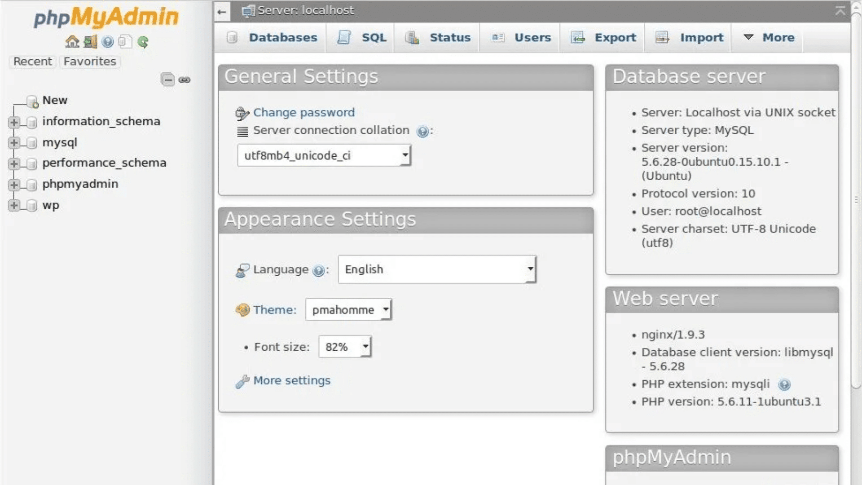Click the phpMyAdmin home icon
This screenshot has width=862, height=485.
tap(73, 42)
